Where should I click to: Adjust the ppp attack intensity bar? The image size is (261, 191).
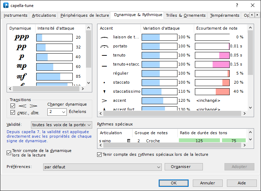(54, 38)
